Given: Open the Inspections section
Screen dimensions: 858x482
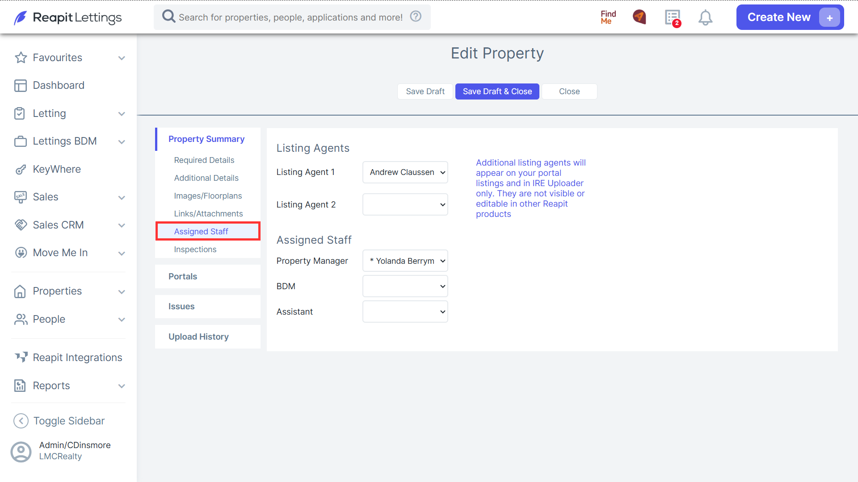Looking at the screenshot, I should pos(195,249).
